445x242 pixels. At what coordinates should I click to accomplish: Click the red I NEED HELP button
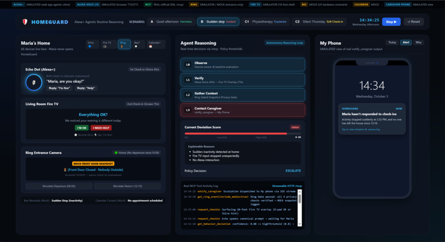pyautogui.click(x=101, y=128)
